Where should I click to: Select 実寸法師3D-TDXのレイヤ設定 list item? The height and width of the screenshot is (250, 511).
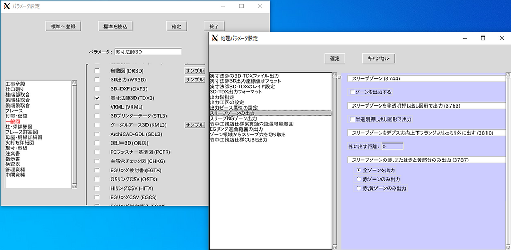(x=242, y=87)
